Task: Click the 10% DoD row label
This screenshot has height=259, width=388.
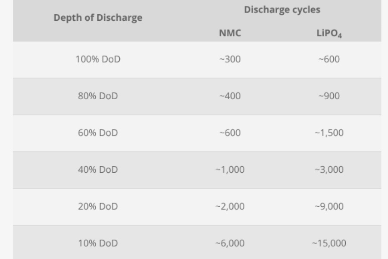Action: point(98,243)
